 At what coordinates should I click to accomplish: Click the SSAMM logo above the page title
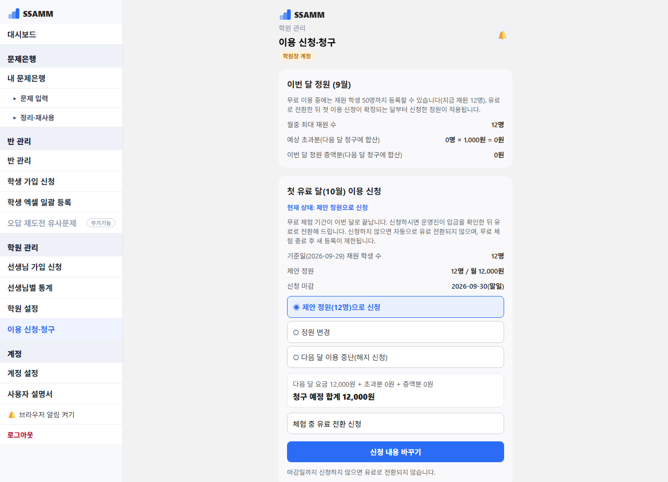[302, 15]
